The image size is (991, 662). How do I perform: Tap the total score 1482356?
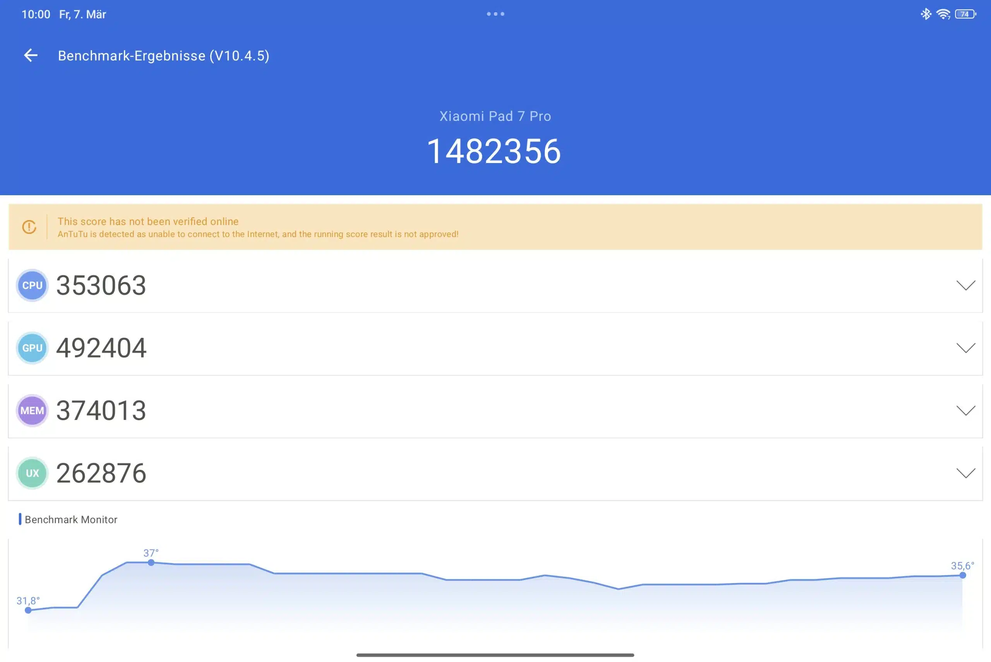point(494,151)
